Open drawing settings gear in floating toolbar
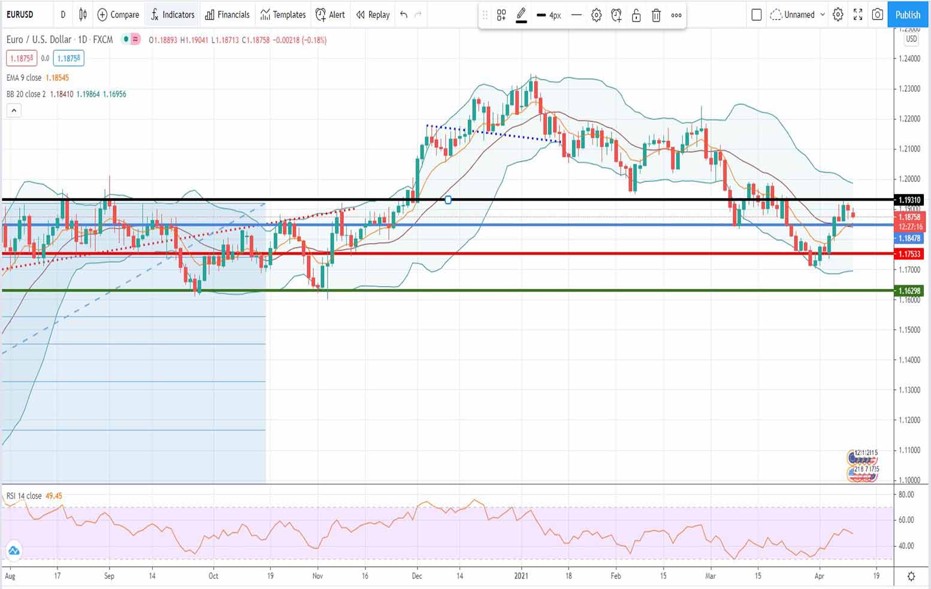The height and width of the screenshot is (589, 931). [596, 16]
